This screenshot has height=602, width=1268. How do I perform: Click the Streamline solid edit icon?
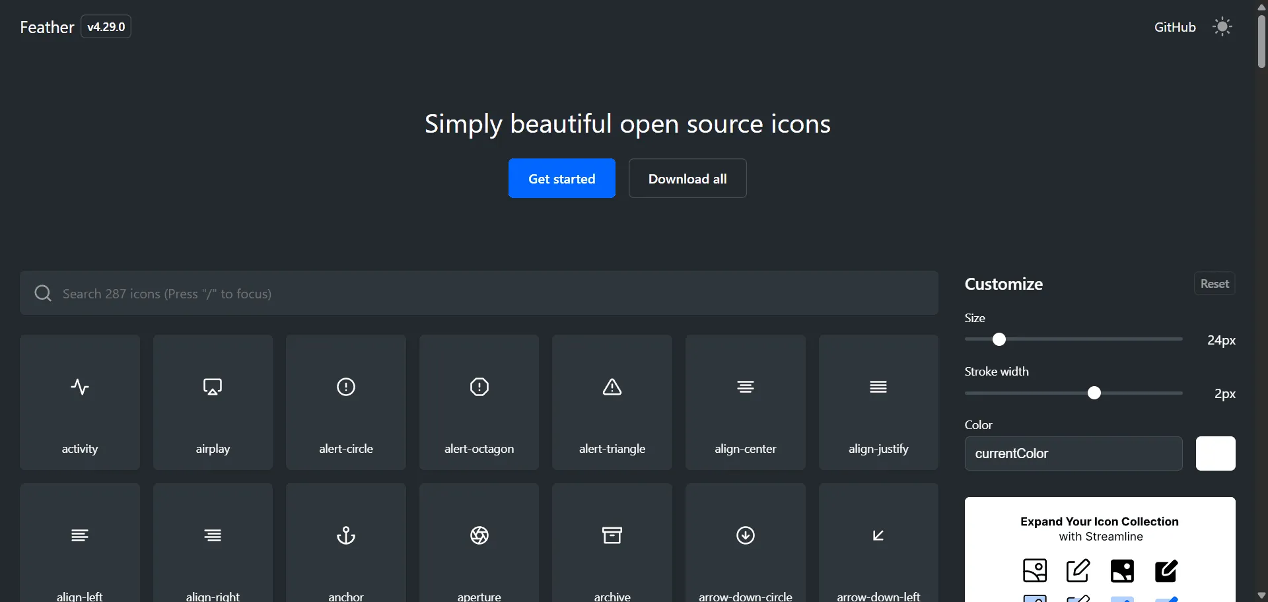pos(1166,570)
